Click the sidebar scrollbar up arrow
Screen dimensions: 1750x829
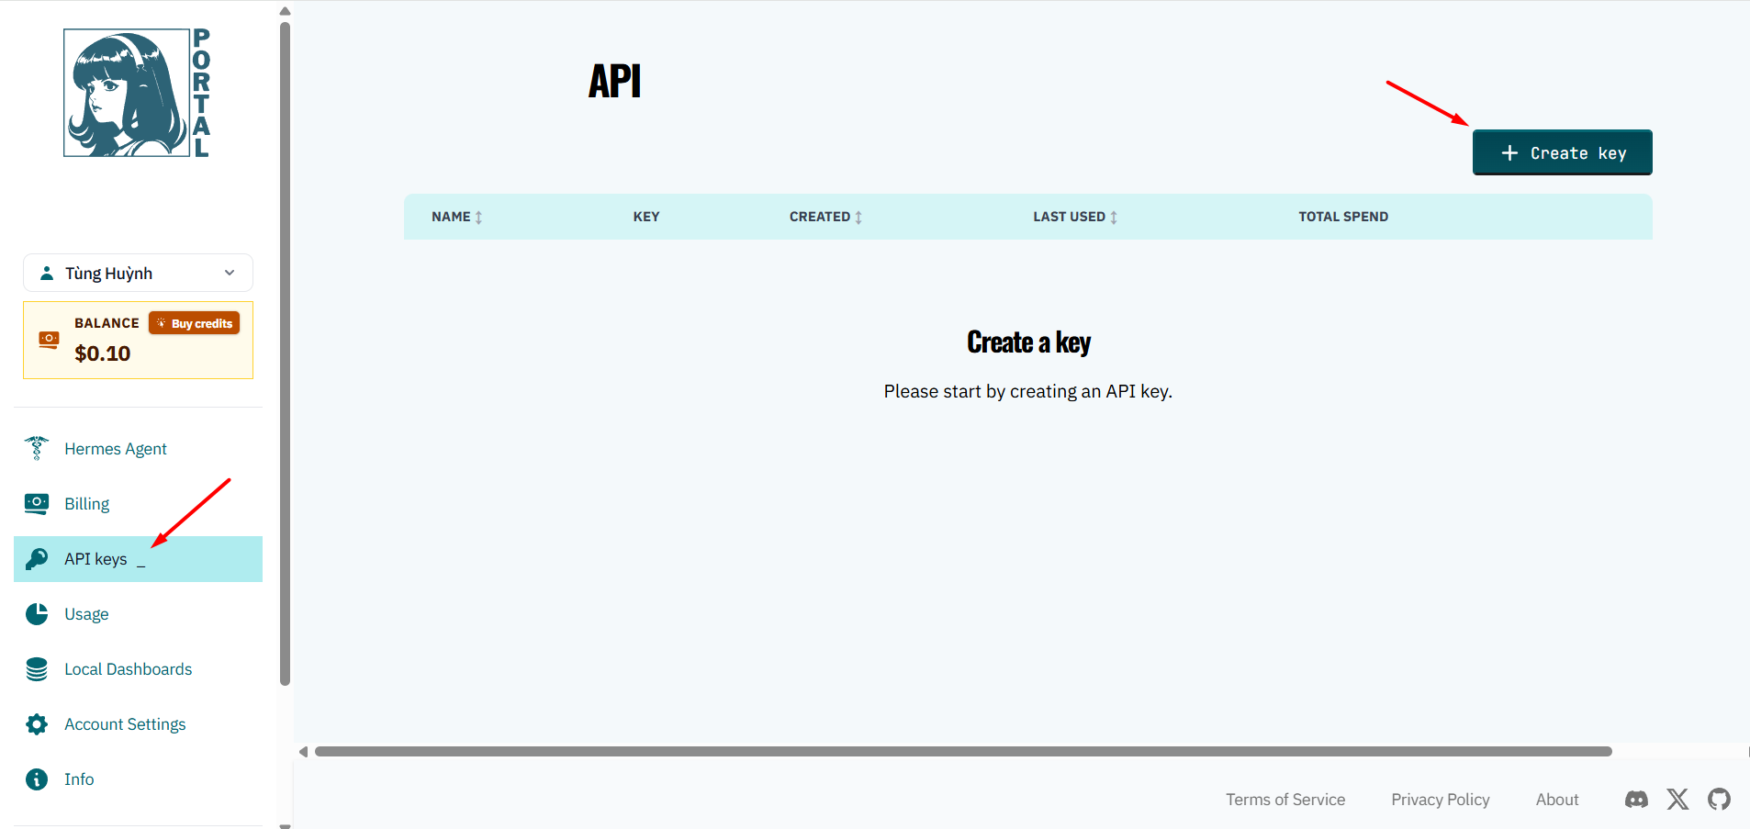tap(285, 11)
